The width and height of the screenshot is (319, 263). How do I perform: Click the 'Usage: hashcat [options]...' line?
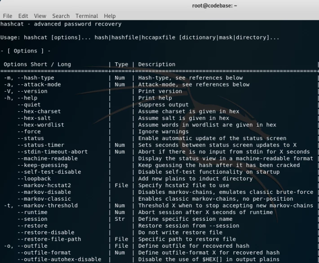pos(140,38)
